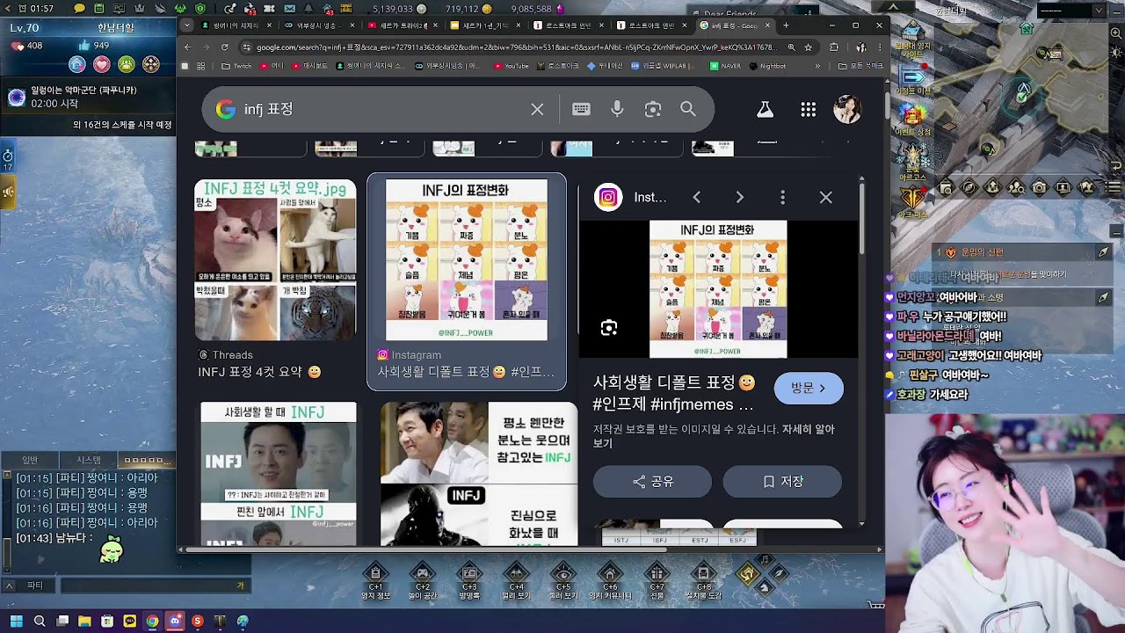The image size is (1125, 633).
Task: Open the Windows Start menu
Action: point(16,622)
